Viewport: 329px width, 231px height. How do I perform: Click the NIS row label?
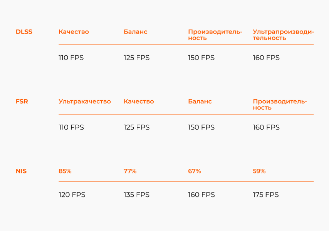(21, 171)
